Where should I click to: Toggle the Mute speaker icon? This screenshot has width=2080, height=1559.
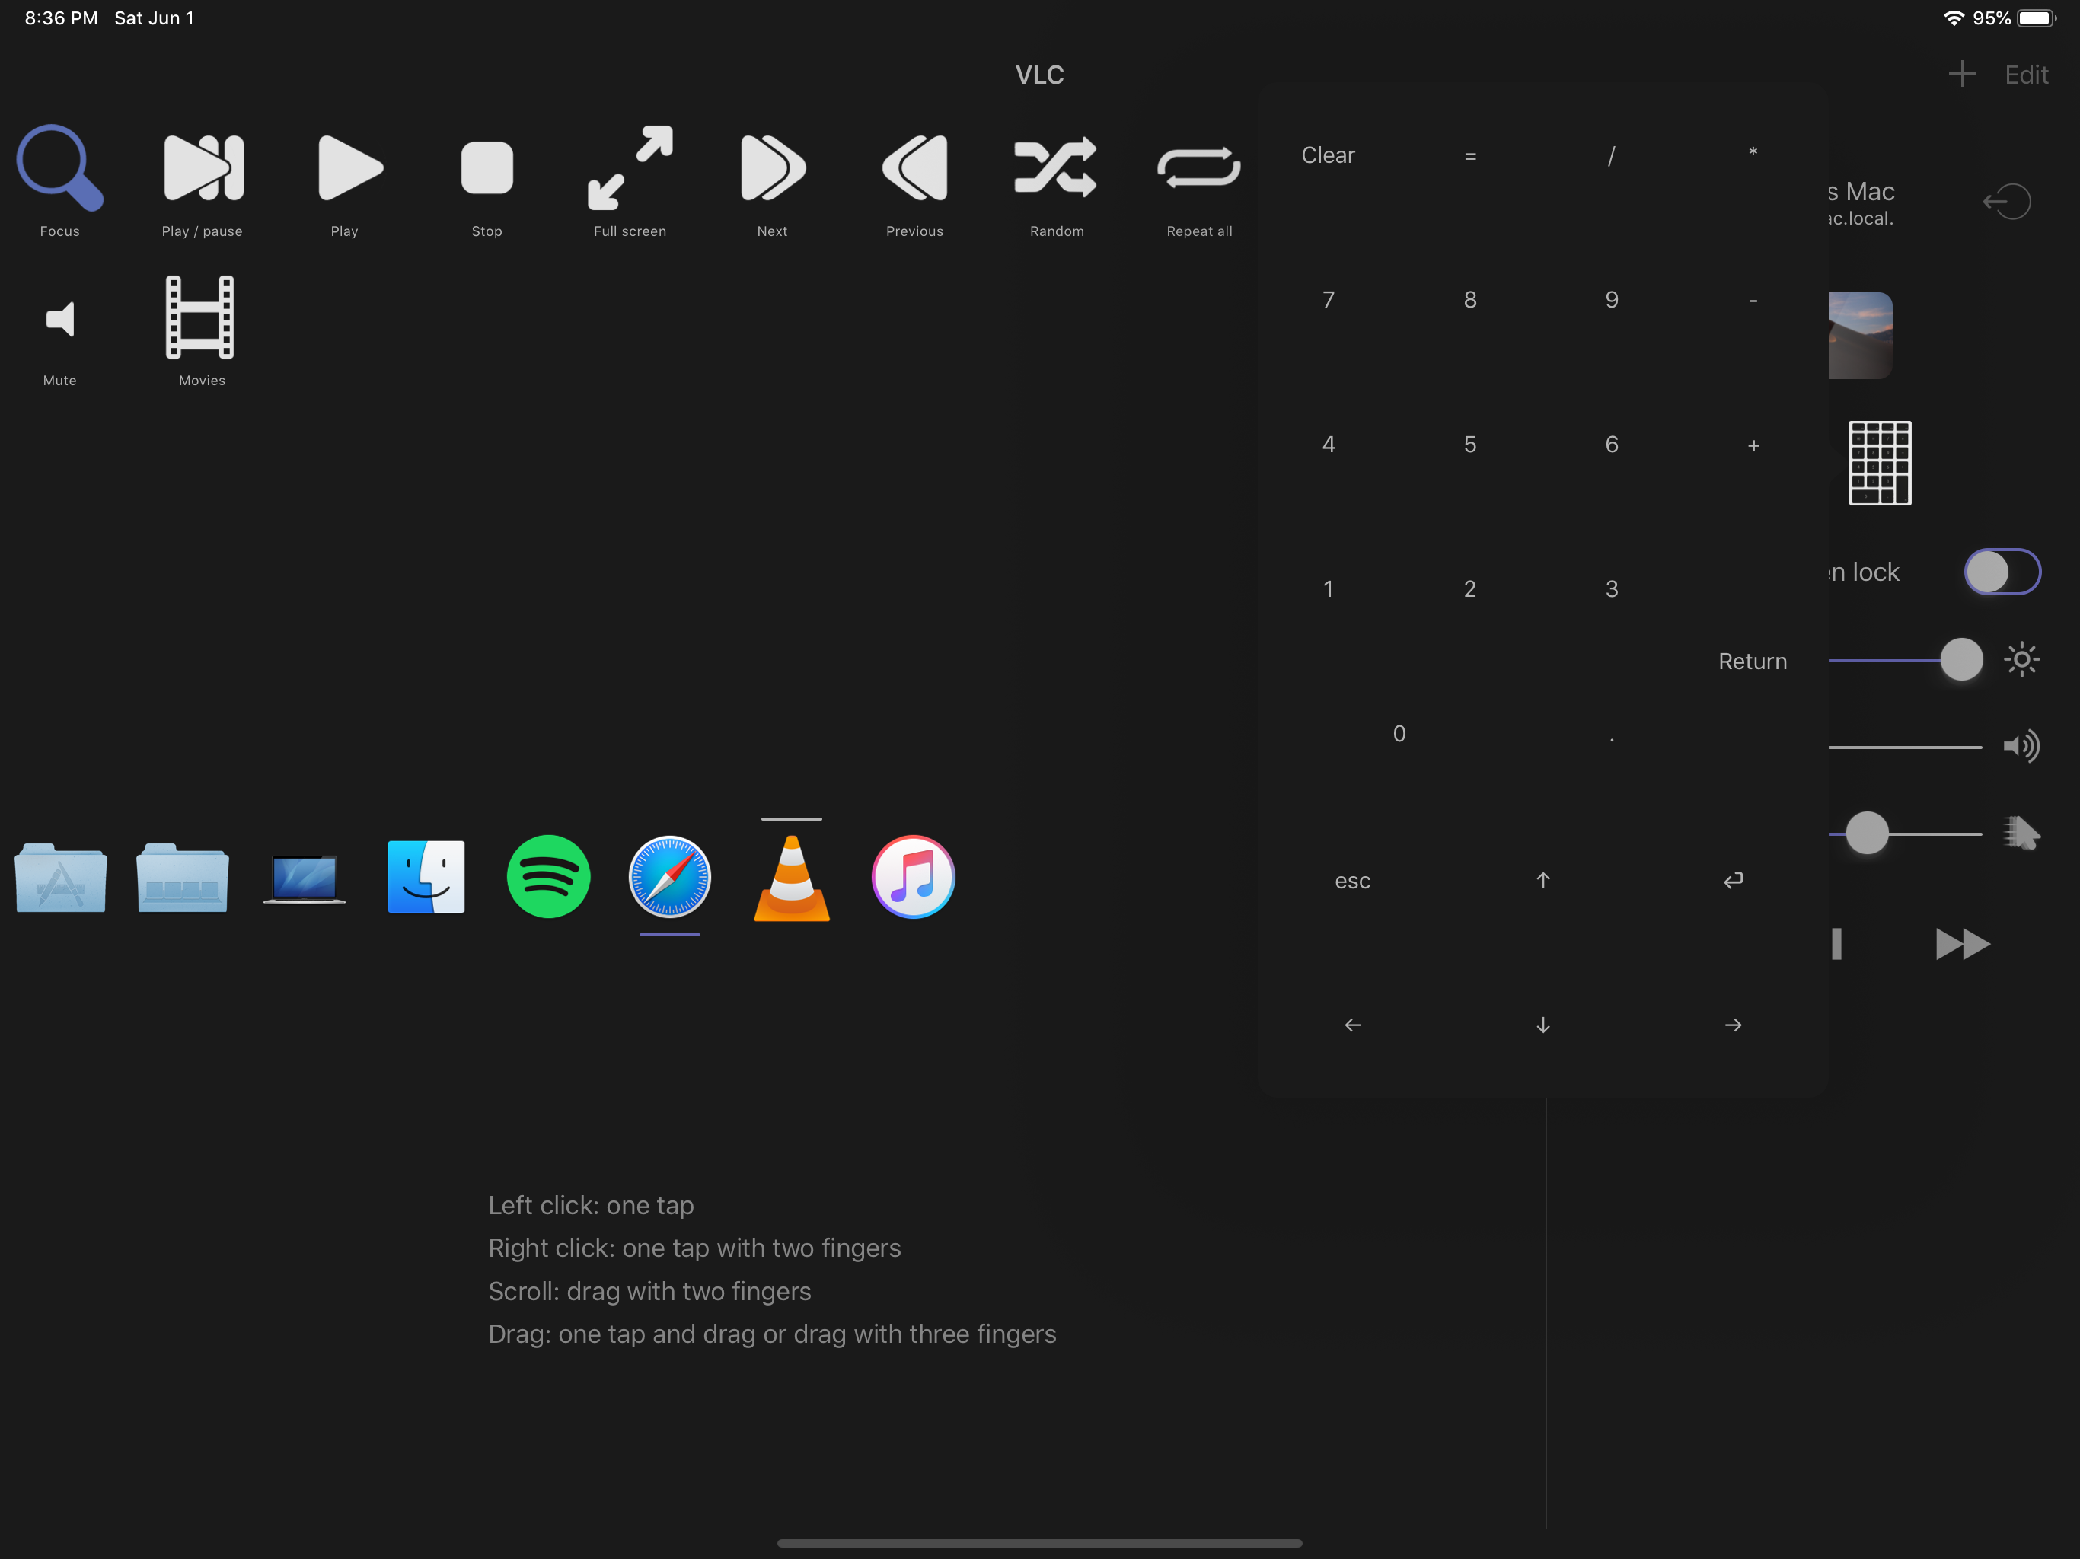[x=59, y=319]
